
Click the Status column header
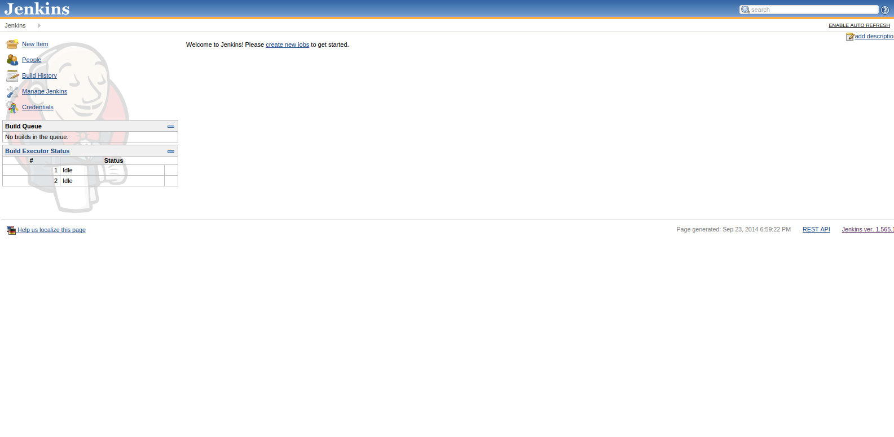(113, 160)
